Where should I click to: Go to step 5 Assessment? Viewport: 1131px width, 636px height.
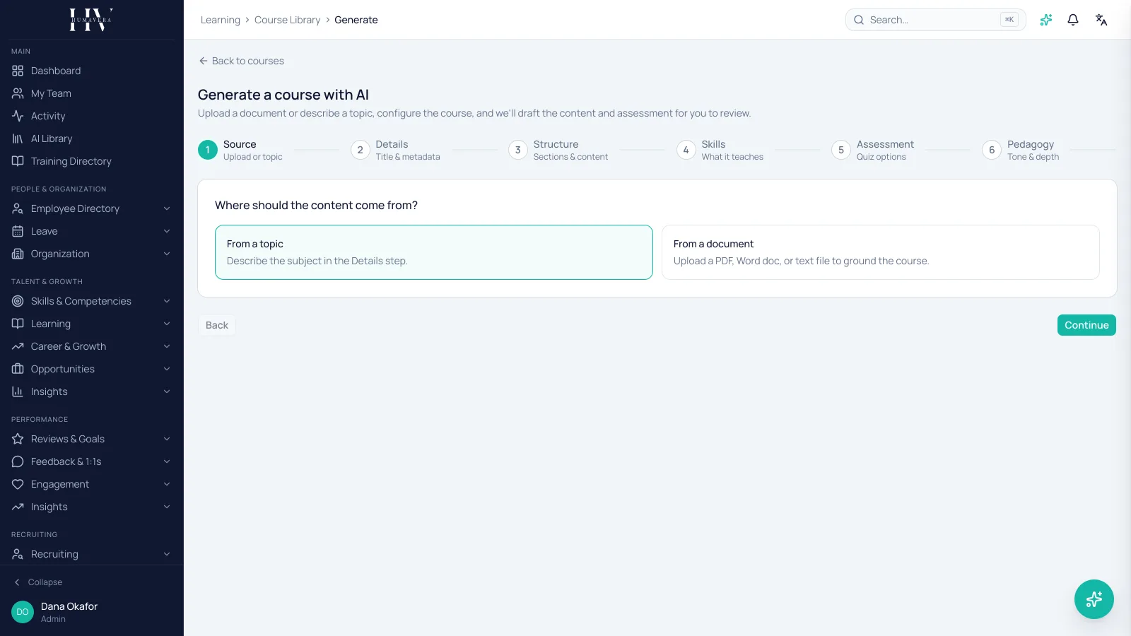[872, 150]
